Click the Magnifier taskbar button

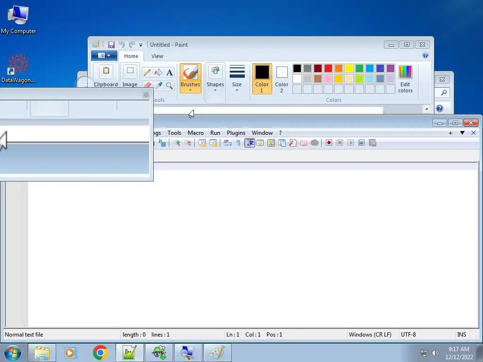click(x=188, y=353)
